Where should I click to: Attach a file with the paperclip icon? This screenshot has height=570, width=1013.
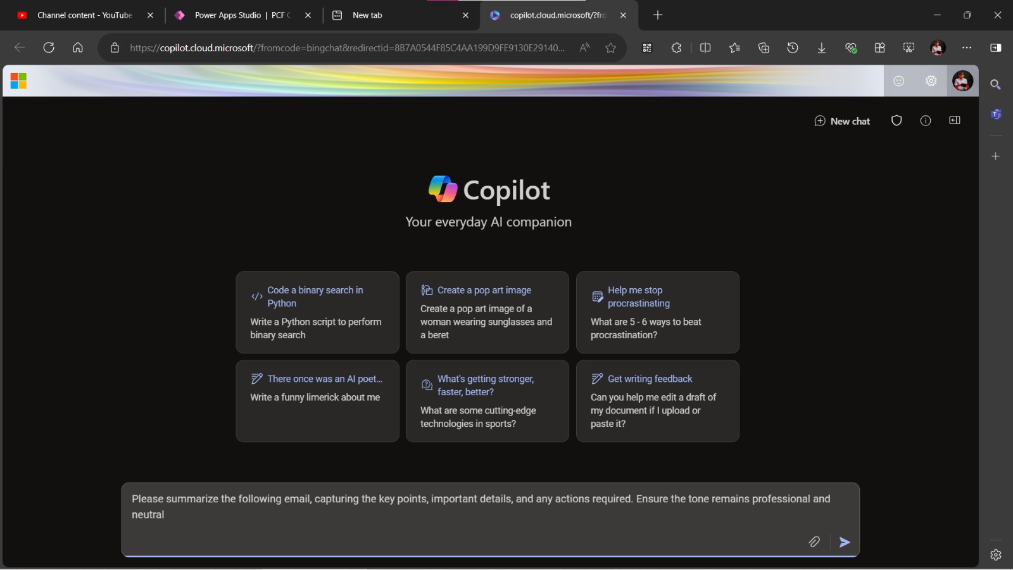pos(814,541)
